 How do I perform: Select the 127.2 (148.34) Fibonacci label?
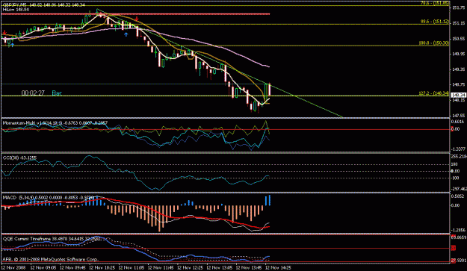(433, 93)
